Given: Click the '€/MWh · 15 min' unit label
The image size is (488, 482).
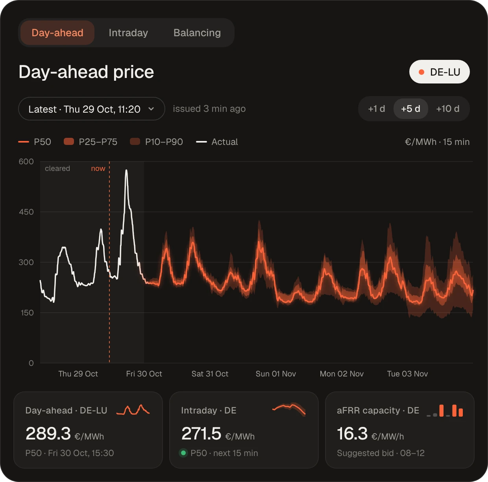Looking at the screenshot, I should 437,142.
